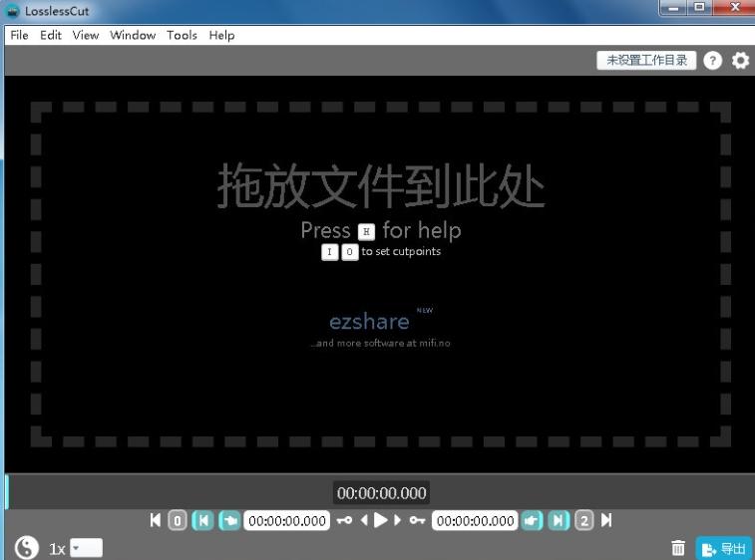Viewport: 755px width, 560px height.
Task: Click the trash delete icon
Action: point(678,548)
